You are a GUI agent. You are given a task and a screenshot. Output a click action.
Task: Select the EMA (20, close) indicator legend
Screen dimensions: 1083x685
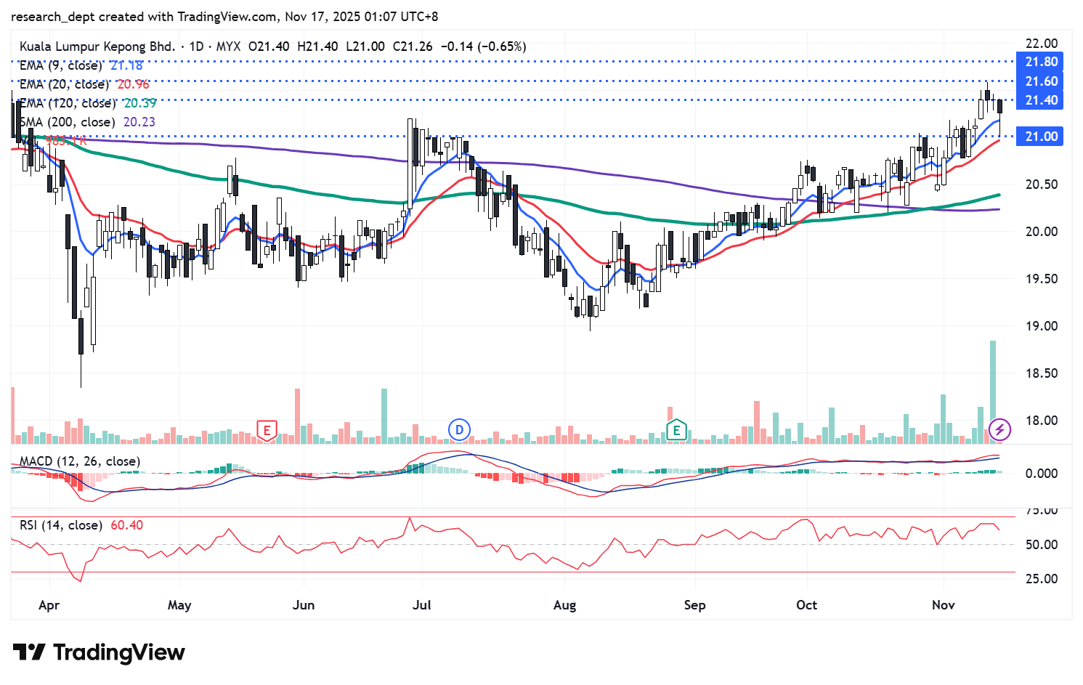[x=65, y=84]
